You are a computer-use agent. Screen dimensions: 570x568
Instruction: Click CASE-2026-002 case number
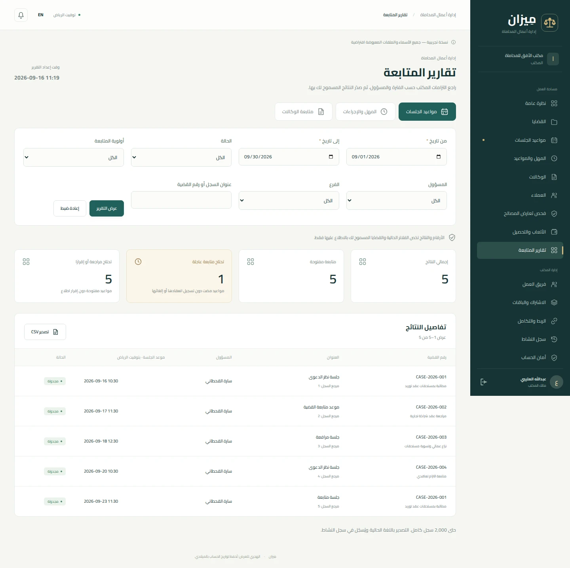tap(431, 407)
